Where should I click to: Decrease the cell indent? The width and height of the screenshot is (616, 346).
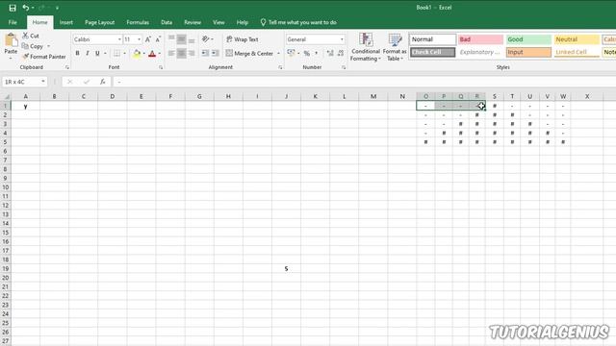coord(205,53)
